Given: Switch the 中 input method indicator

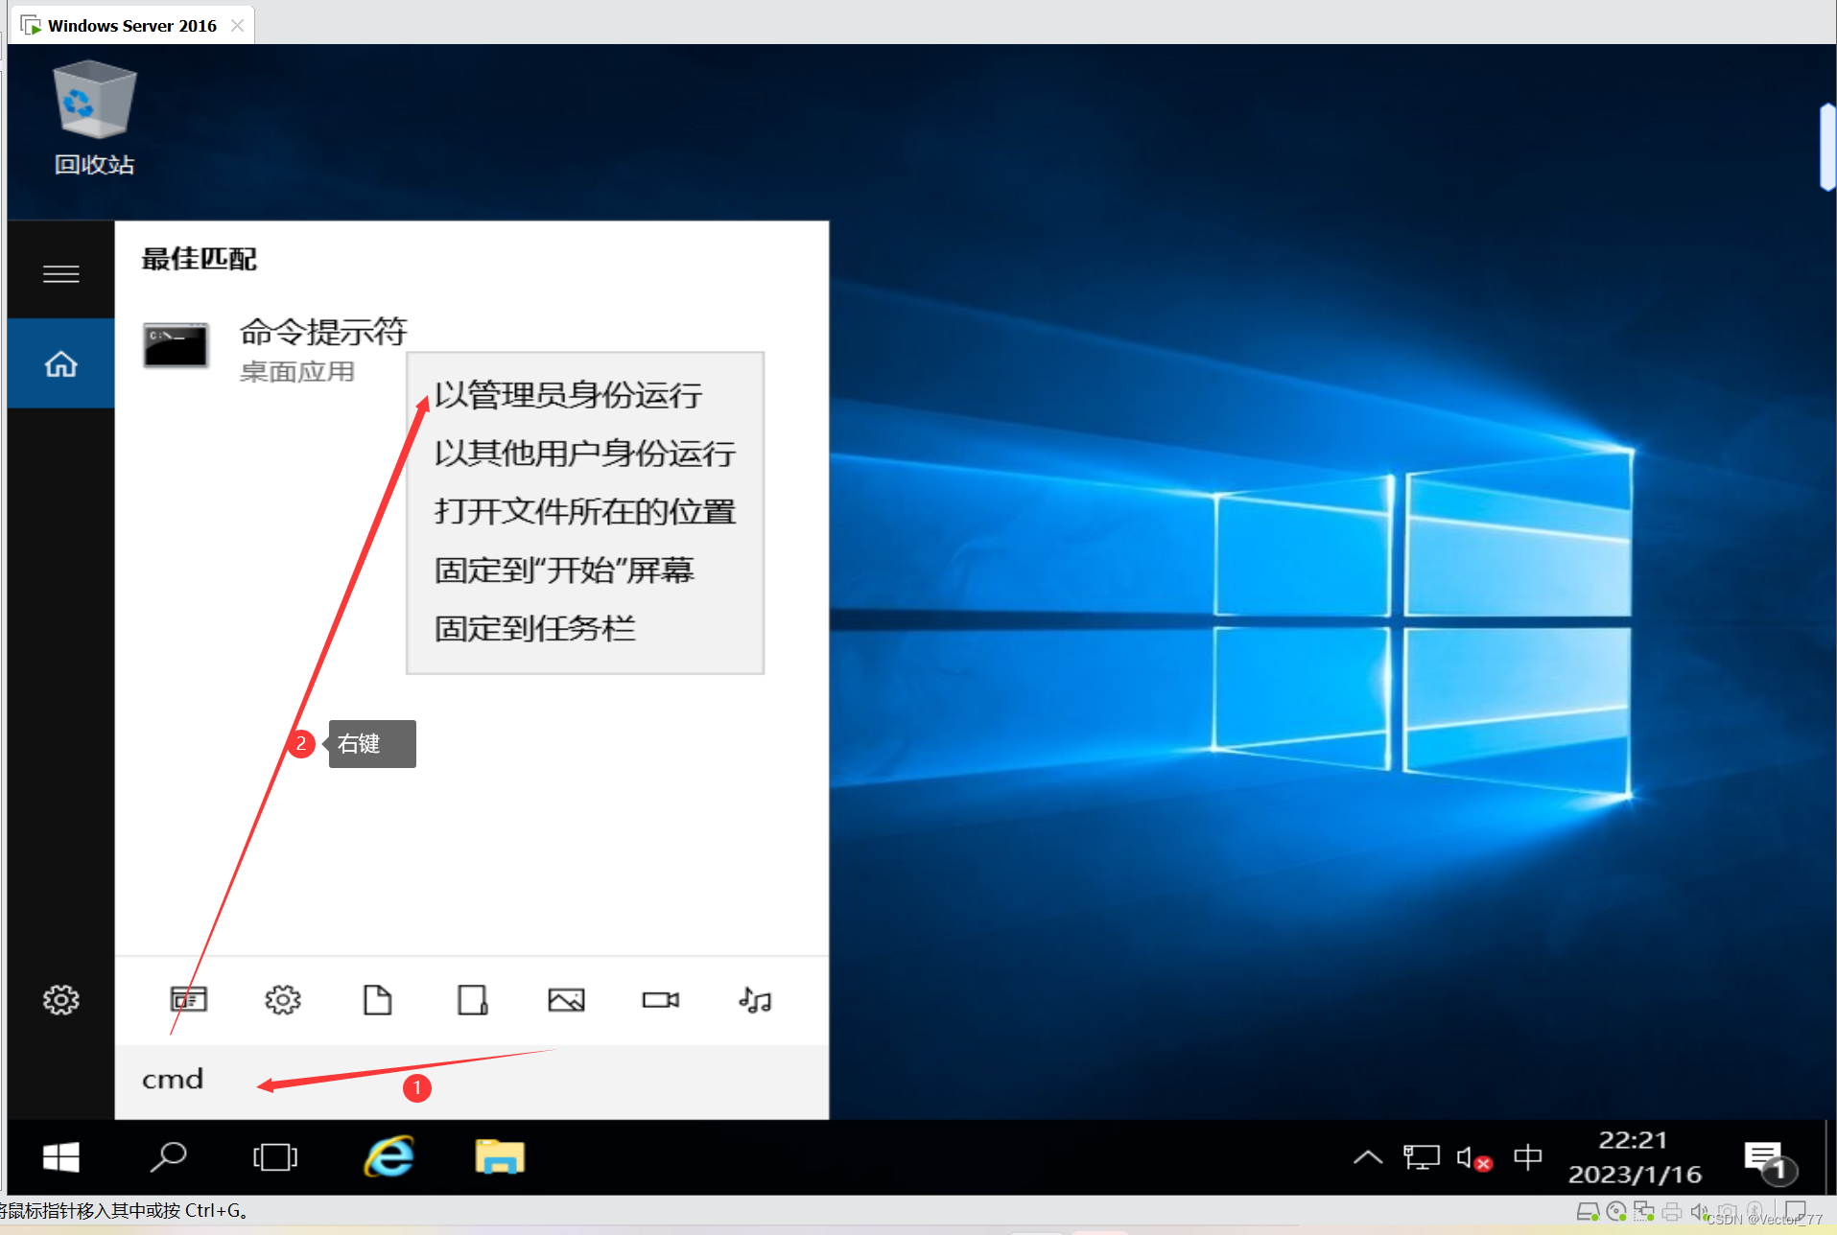Looking at the screenshot, I should coord(1527,1157).
